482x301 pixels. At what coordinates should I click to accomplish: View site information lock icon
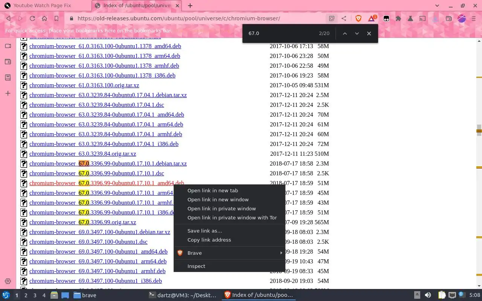click(71, 18)
